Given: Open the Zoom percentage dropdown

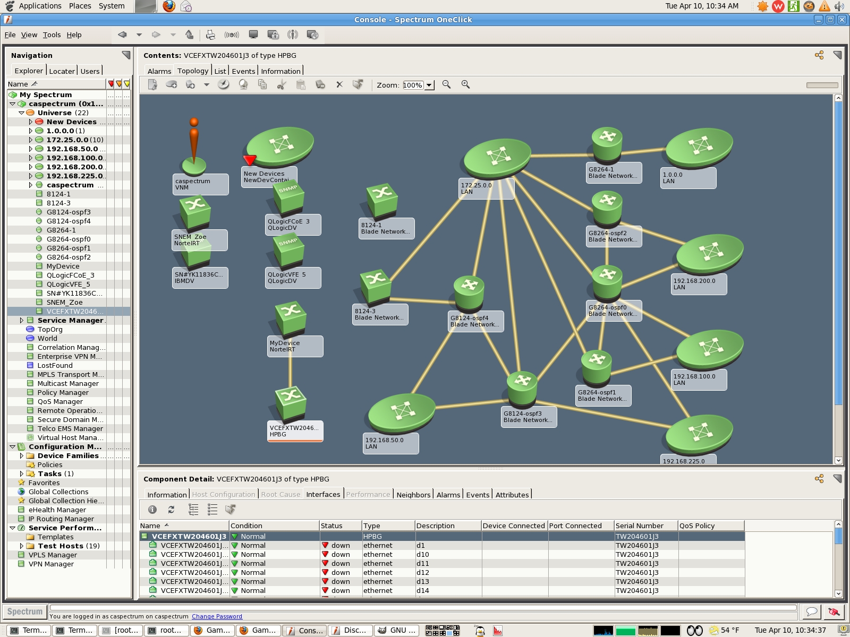Looking at the screenshot, I should pyautogui.click(x=429, y=85).
